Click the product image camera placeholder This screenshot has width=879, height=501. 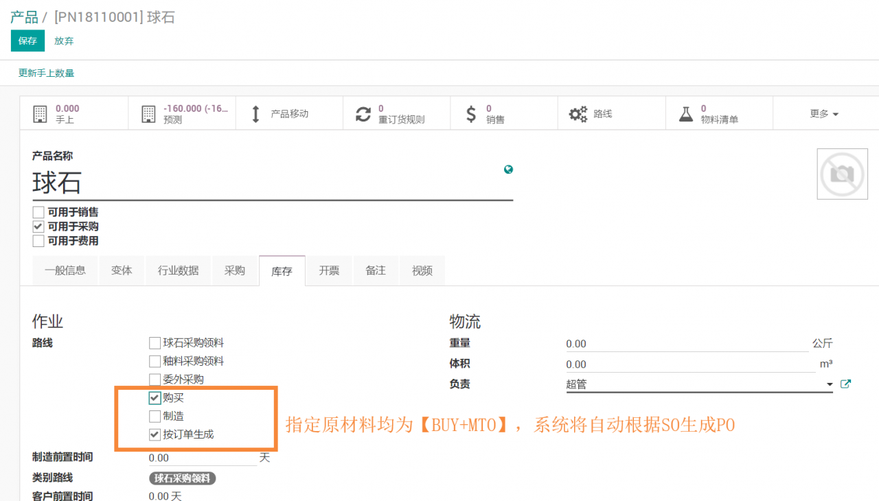(x=842, y=174)
